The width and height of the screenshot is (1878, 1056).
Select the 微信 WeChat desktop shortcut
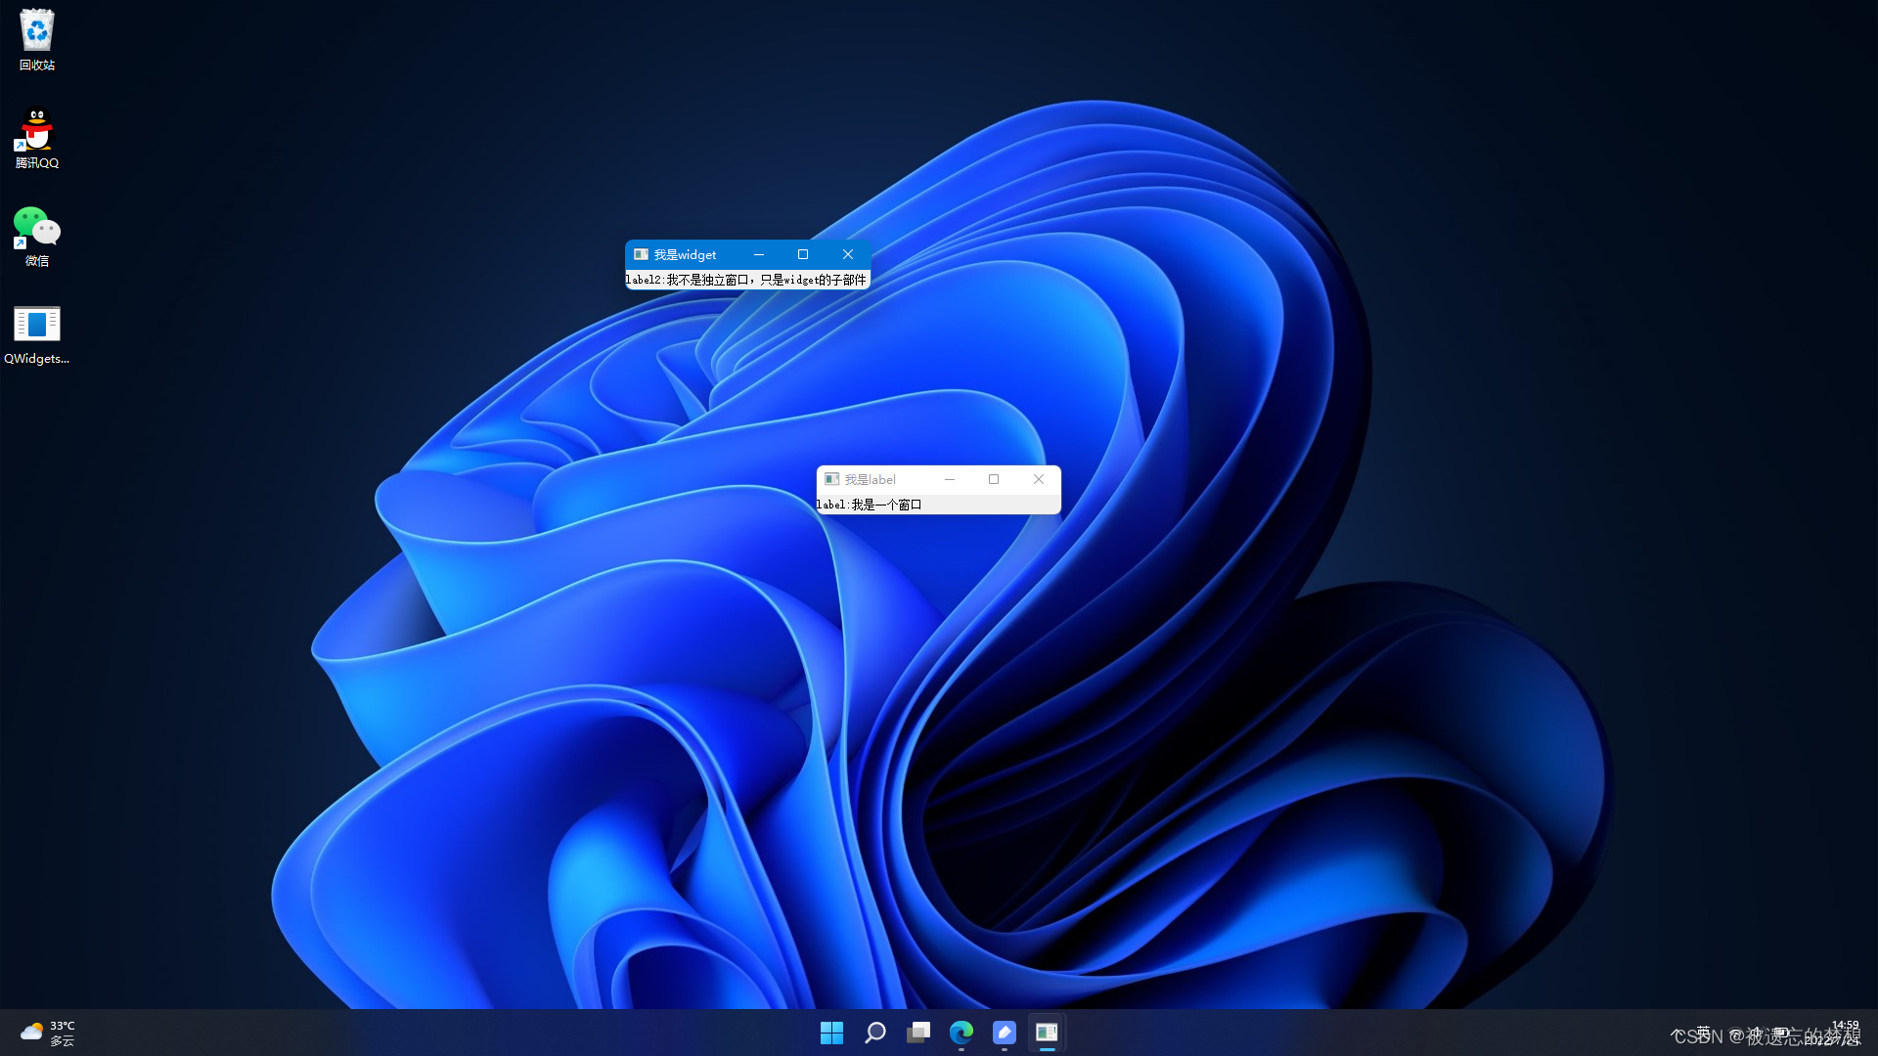click(37, 236)
